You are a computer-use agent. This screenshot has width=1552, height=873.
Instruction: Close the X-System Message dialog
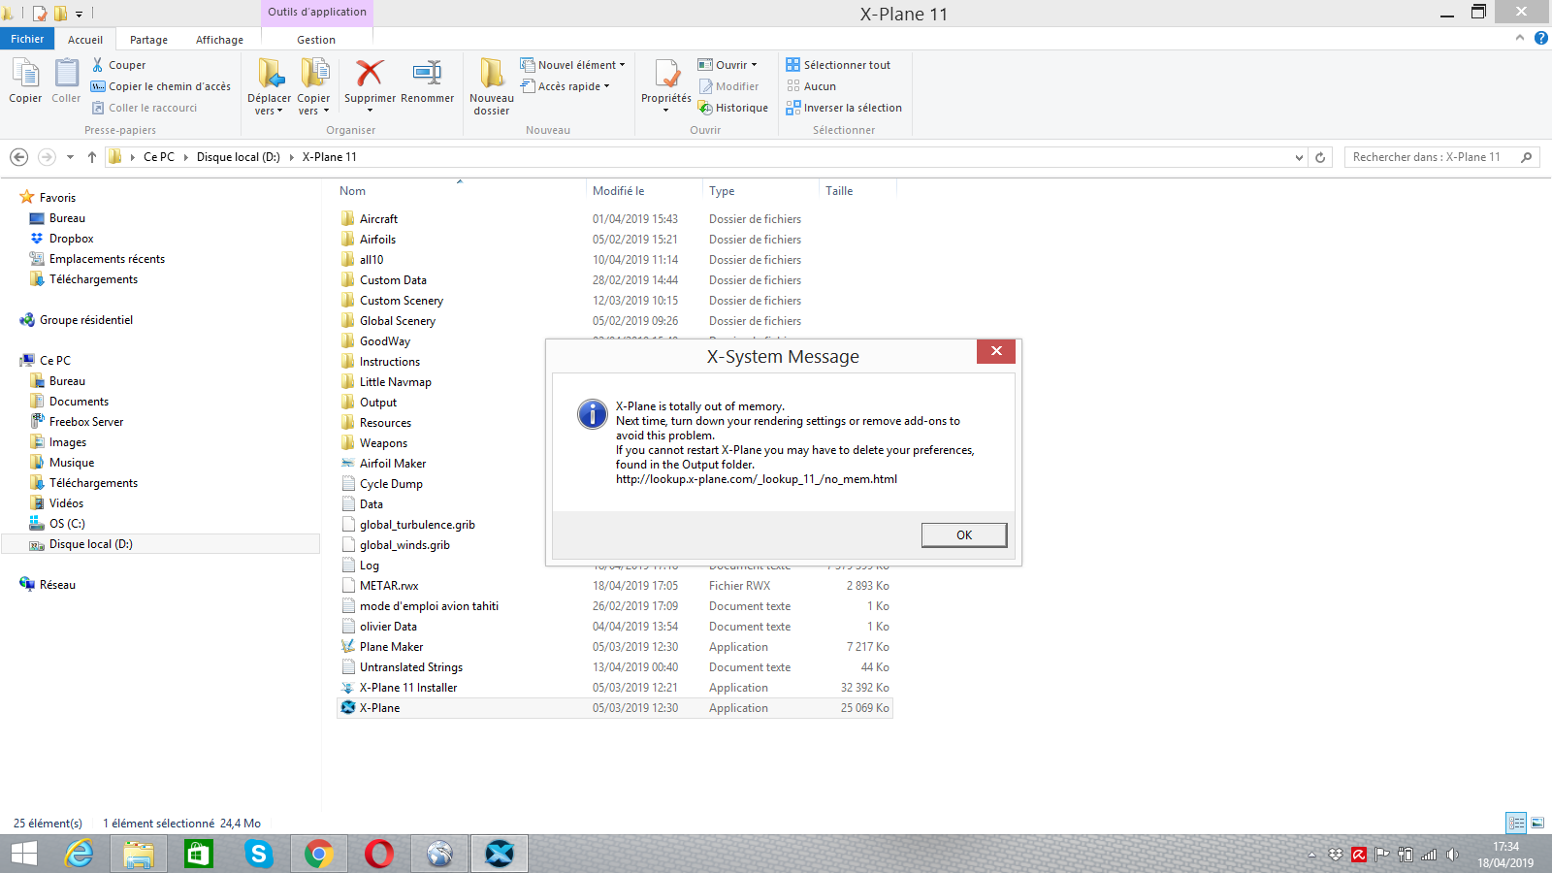click(996, 351)
